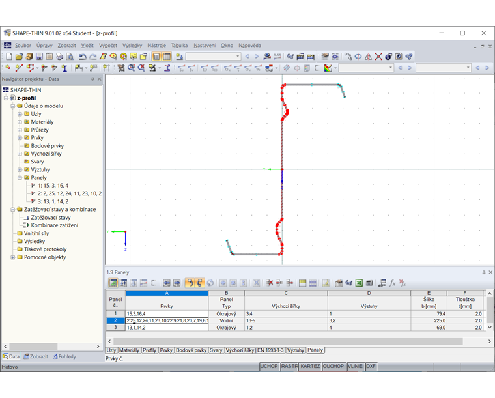Click the delete row icon in table toolbar
The width and height of the screenshot is (495, 398).
coord(269,283)
